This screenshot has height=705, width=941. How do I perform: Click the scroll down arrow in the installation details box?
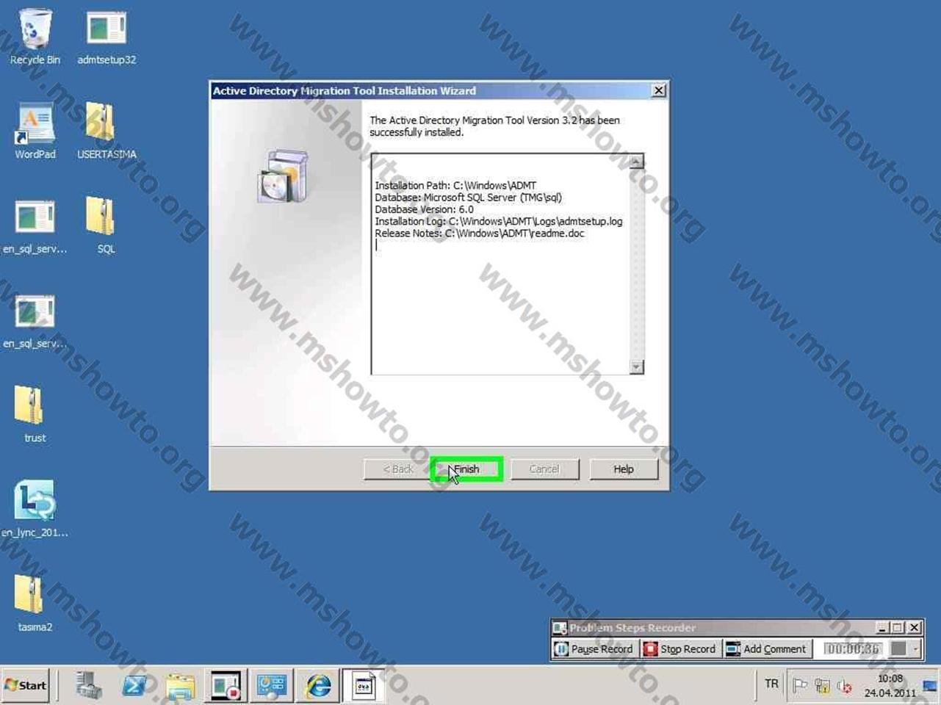click(636, 366)
